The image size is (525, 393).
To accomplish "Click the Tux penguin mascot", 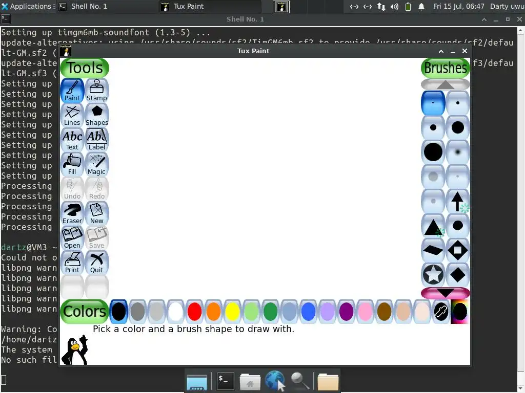I will click(76, 350).
